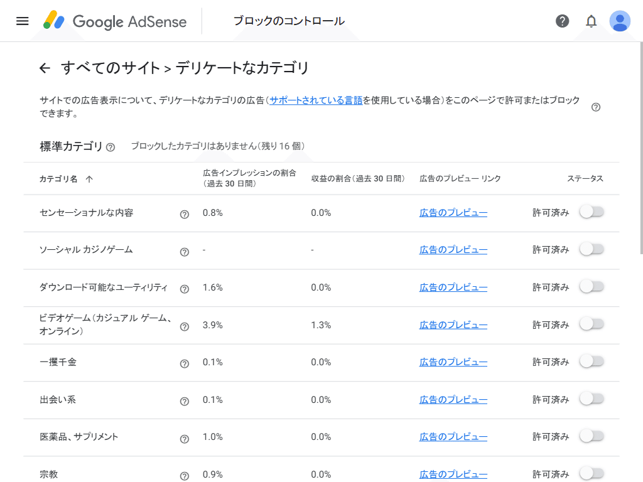Show help for 医薬品、サプリメント
643x482 pixels.
tap(185, 439)
